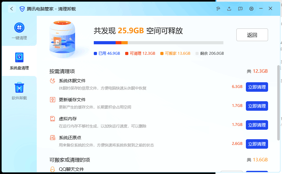
Task: Click the Tencent PC Manager shield logo
Action: click(x=22, y=9)
